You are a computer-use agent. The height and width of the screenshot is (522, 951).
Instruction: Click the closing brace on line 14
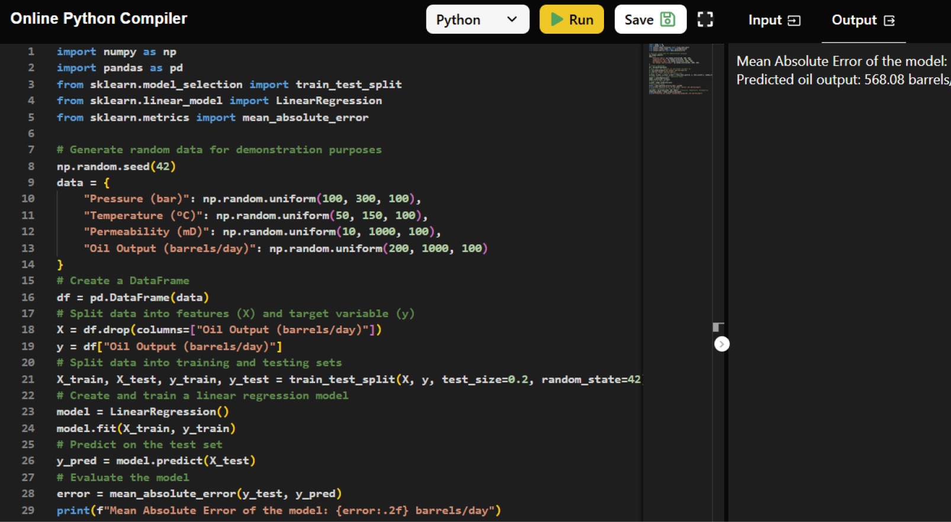pos(60,265)
